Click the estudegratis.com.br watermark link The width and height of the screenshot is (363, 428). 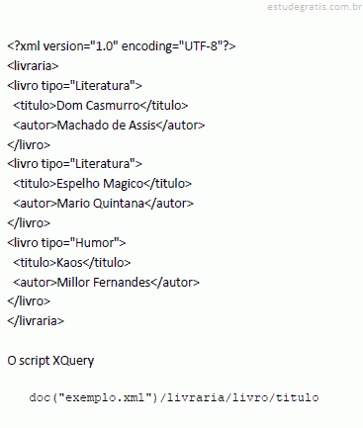(x=315, y=7)
